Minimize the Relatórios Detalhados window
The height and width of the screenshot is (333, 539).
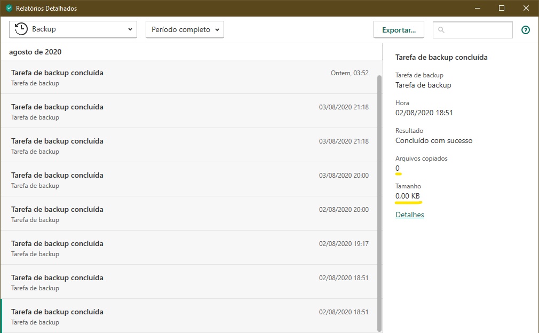pyautogui.click(x=478, y=8)
